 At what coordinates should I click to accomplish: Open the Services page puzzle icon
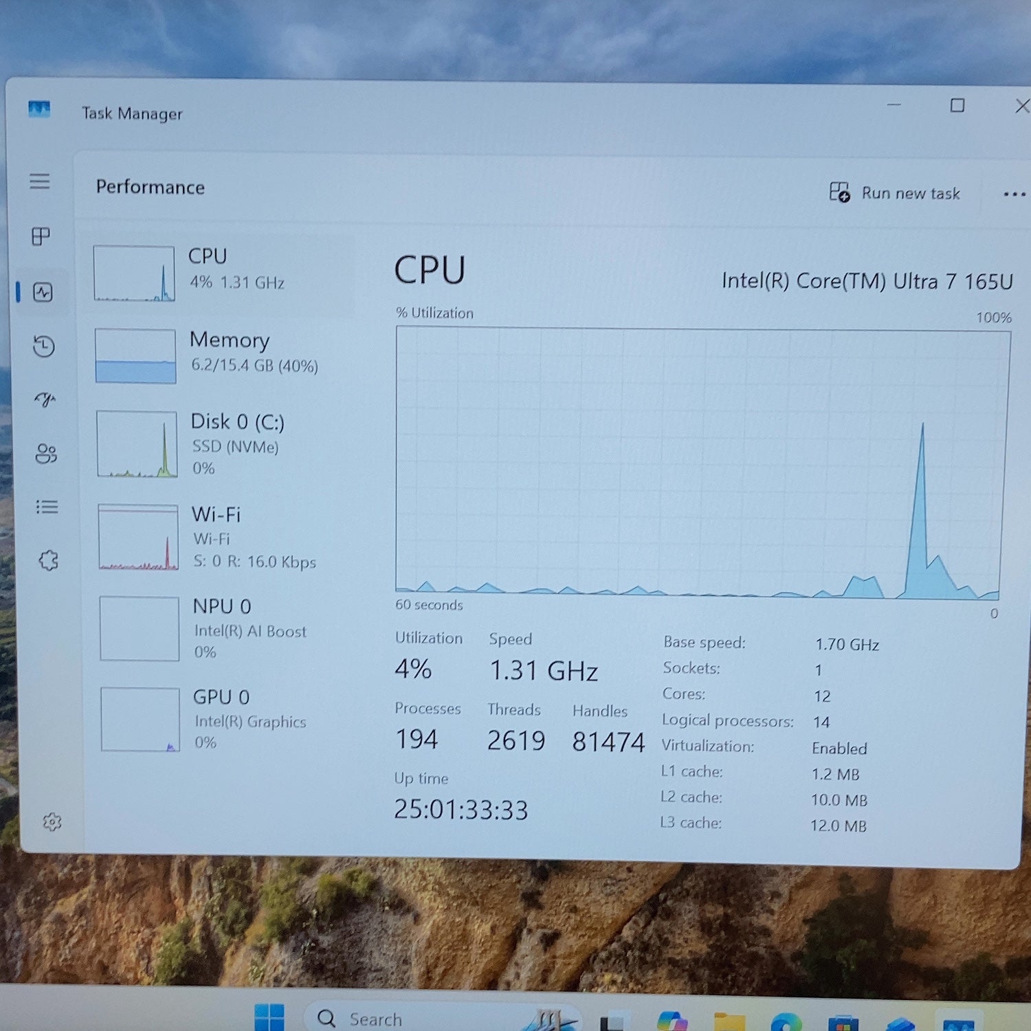pyautogui.click(x=48, y=560)
